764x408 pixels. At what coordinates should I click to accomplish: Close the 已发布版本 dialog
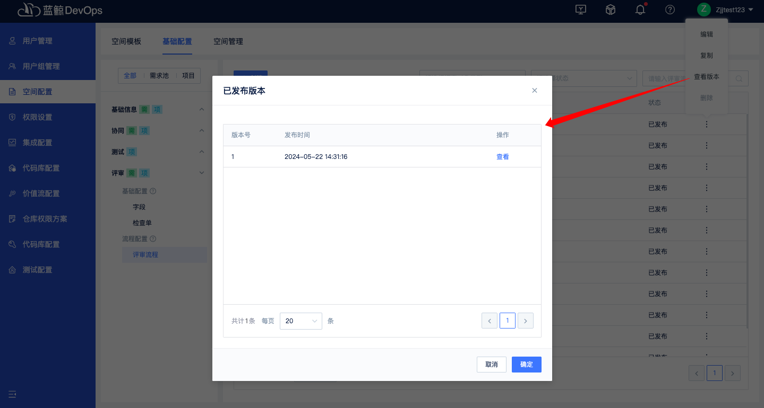click(x=535, y=91)
